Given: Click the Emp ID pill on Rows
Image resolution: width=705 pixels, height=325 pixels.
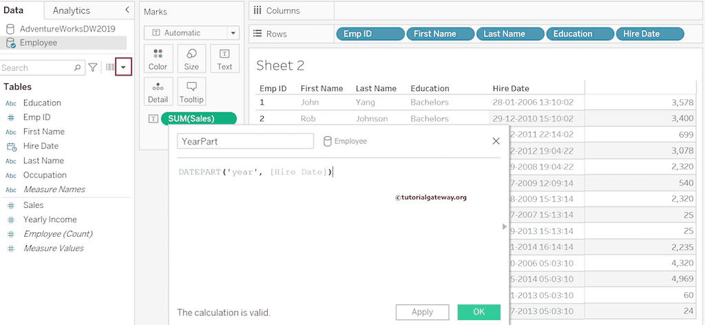Looking at the screenshot, I should [370, 34].
